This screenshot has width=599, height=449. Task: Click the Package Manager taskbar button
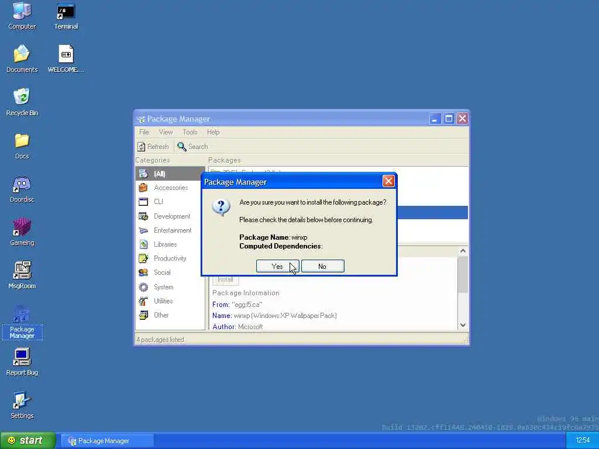(x=108, y=441)
